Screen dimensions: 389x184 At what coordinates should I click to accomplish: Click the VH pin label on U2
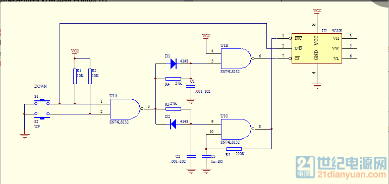coord(336,38)
